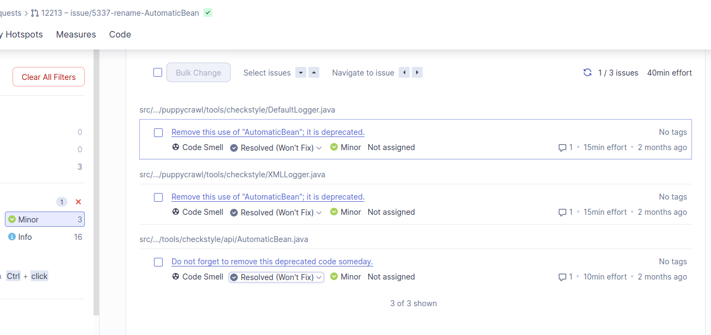Screen dimensions: 711x335
Task: Click the api/AutomaticBean.java file path
Action: [224, 239]
